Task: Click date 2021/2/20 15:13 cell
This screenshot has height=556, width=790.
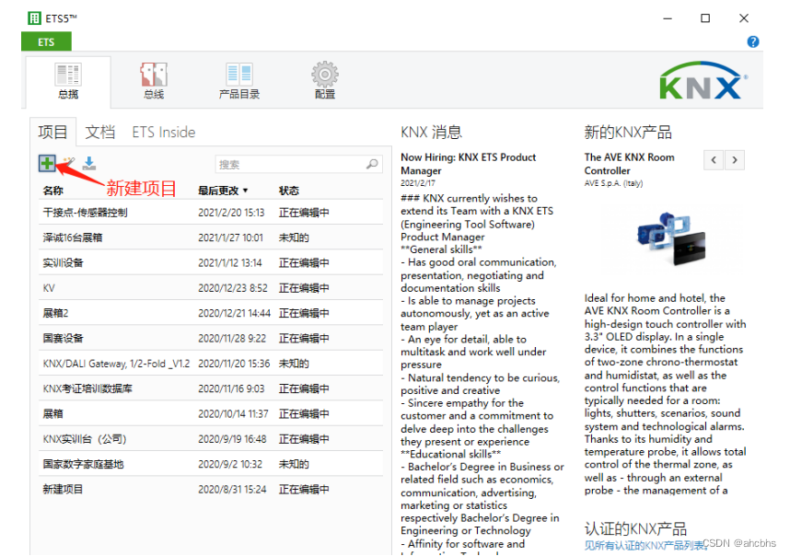Action: 231,213
